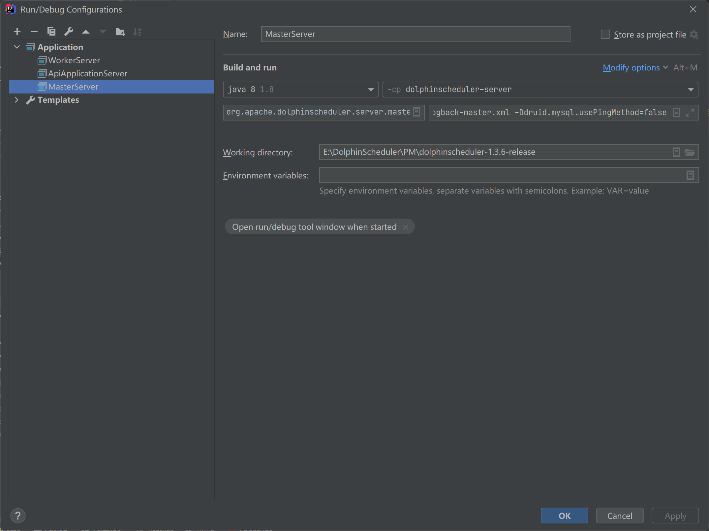709x531 pixels.
Task: Remove the 'Open run/debug tool window' tag
Action: (x=406, y=227)
